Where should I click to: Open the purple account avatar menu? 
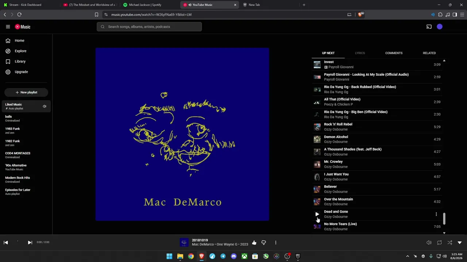(x=440, y=27)
